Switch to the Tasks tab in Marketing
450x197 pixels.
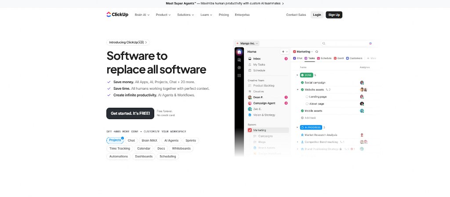click(310, 58)
